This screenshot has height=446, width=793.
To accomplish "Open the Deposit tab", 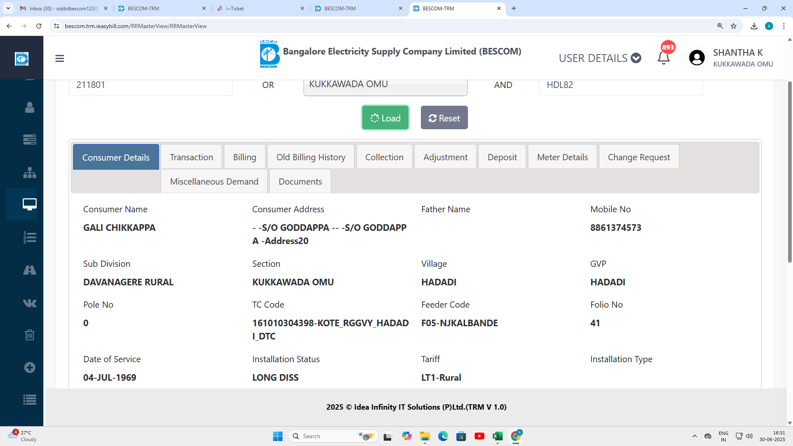I will [x=502, y=157].
